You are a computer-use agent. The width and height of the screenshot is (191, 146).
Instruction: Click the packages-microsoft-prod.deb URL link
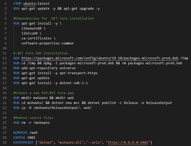point(100,58)
